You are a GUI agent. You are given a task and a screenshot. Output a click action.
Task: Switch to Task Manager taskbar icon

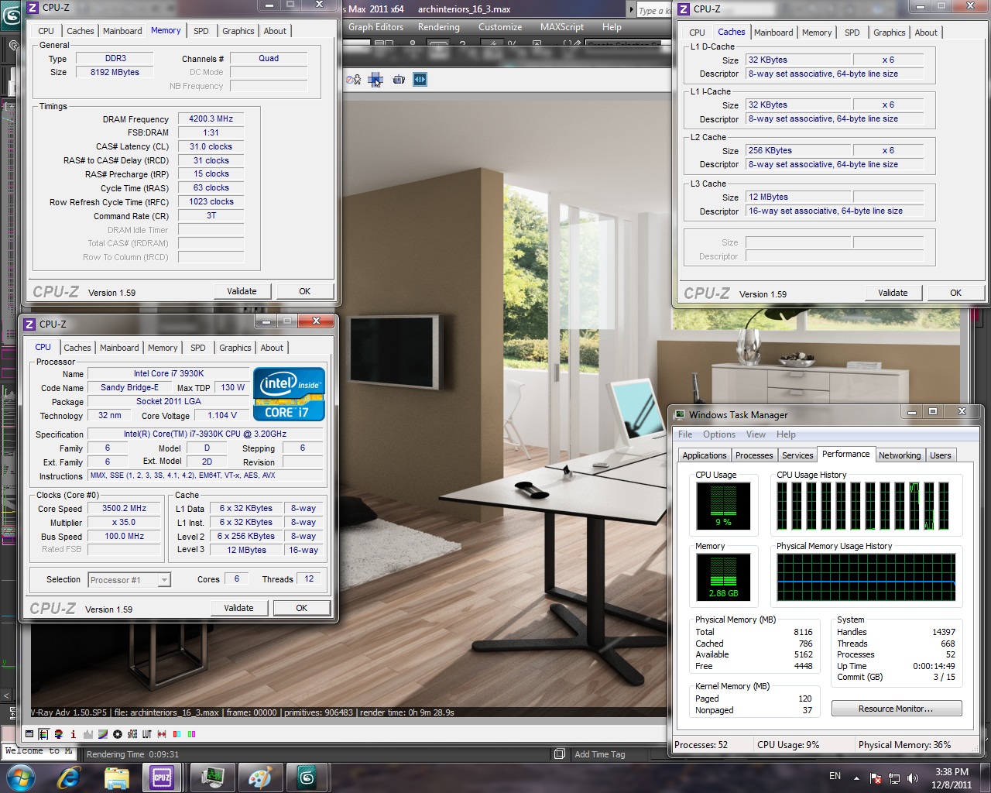212,778
